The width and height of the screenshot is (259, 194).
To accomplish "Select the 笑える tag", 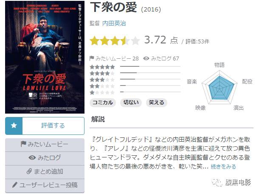I will (156, 103).
